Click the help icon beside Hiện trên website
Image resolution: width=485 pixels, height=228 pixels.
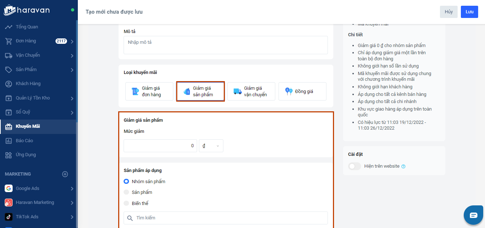coord(403,166)
